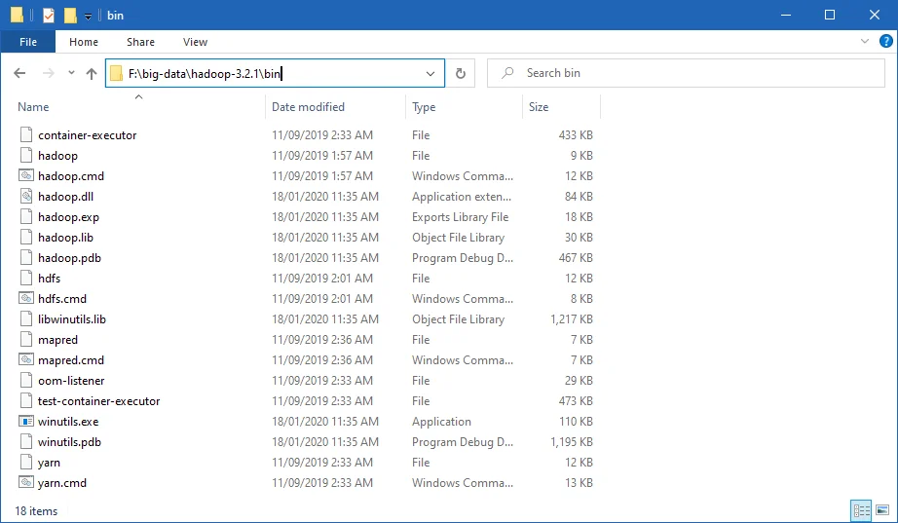Viewport: 898px width, 523px height.
Task: Expand the ribbon with the chevron
Action: (x=866, y=43)
